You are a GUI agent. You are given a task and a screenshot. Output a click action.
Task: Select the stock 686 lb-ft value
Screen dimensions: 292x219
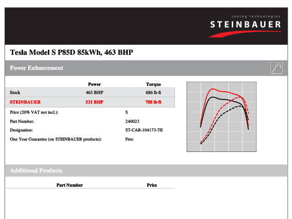153,93
